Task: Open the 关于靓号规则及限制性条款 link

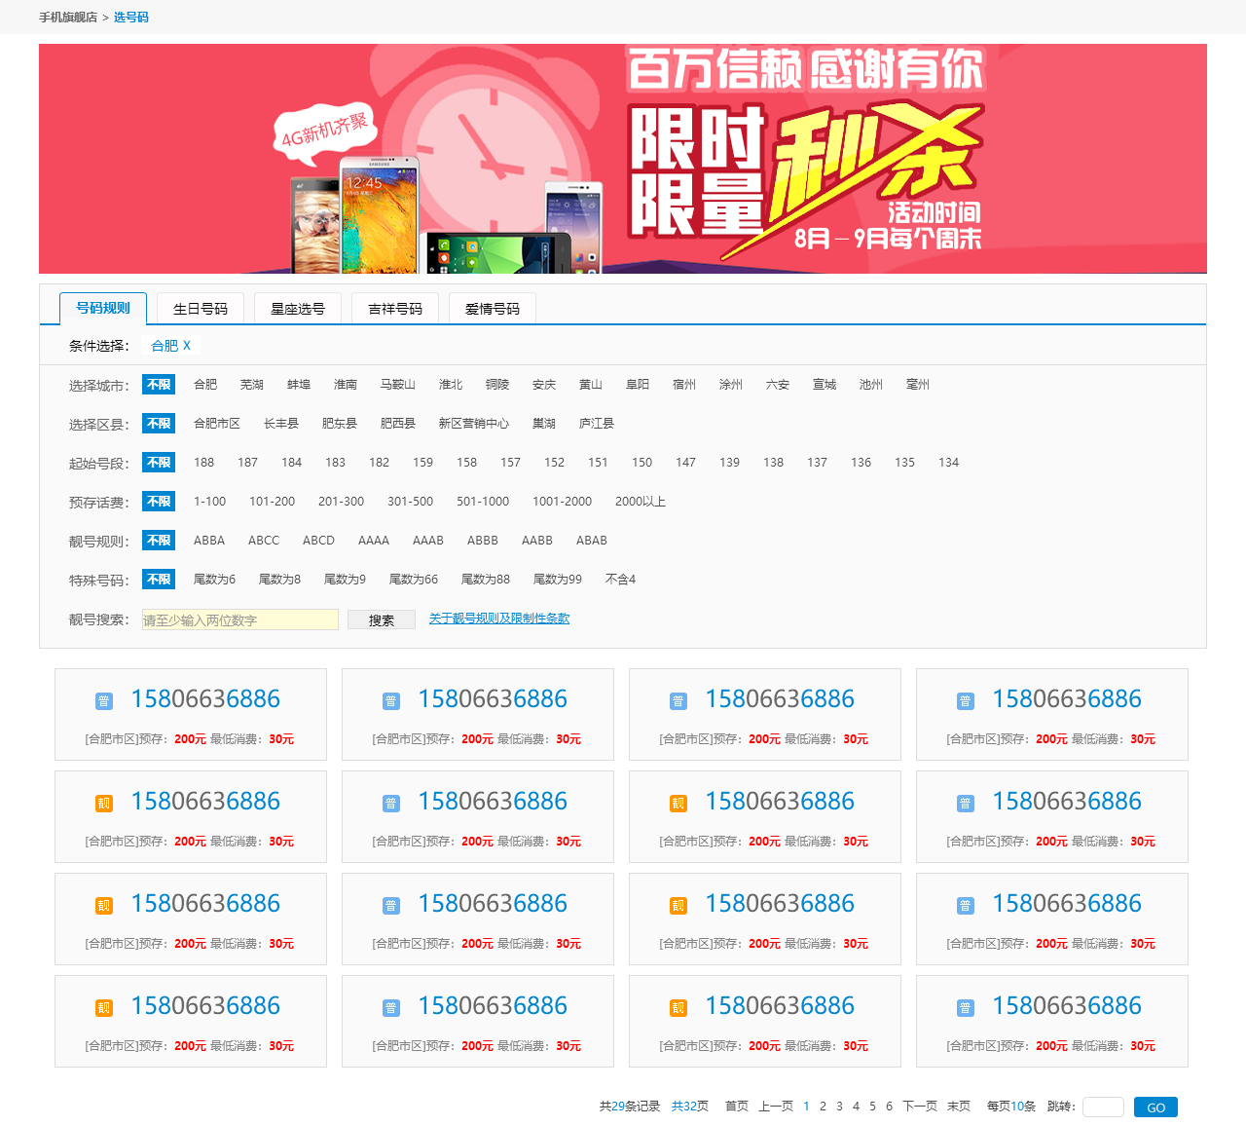Action: pos(499,619)
